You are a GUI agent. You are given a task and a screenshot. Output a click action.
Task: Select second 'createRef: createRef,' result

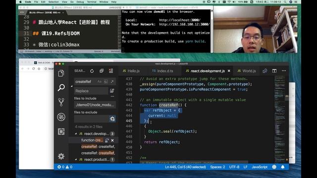98,153
